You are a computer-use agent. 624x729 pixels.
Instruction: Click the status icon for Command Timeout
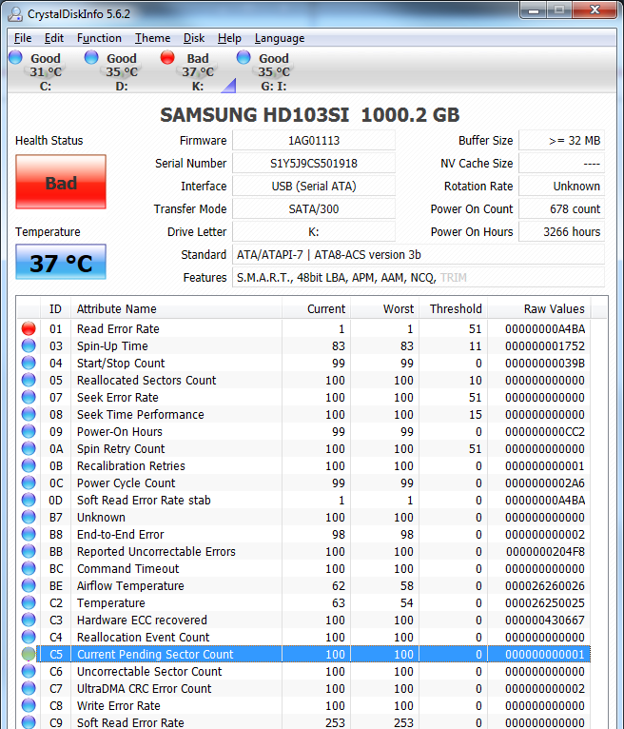tap(29, 568)
